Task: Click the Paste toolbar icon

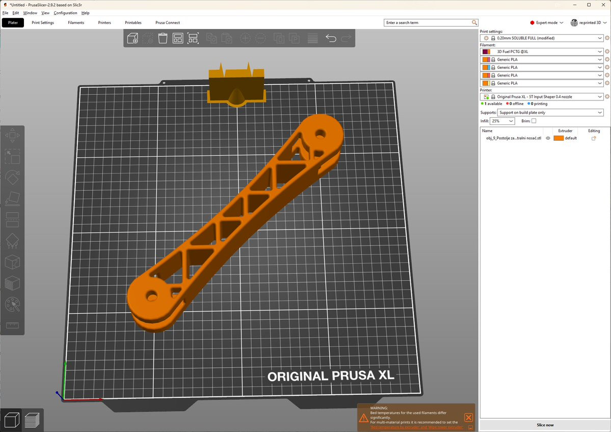Action: pos(227,38)
